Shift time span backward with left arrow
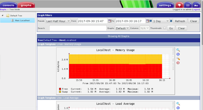Image resolution: width=203 pixels, height=110 pixels. [151, 21]
